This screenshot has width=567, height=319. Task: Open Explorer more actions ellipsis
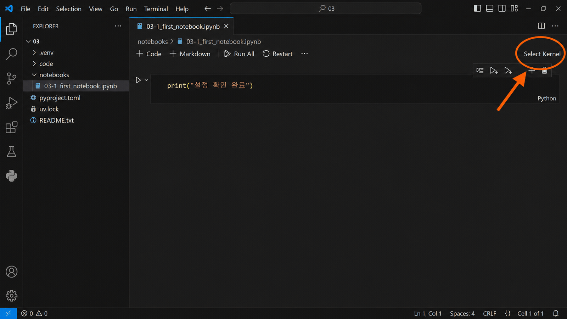pyautogui.click(x=118, y=26)
